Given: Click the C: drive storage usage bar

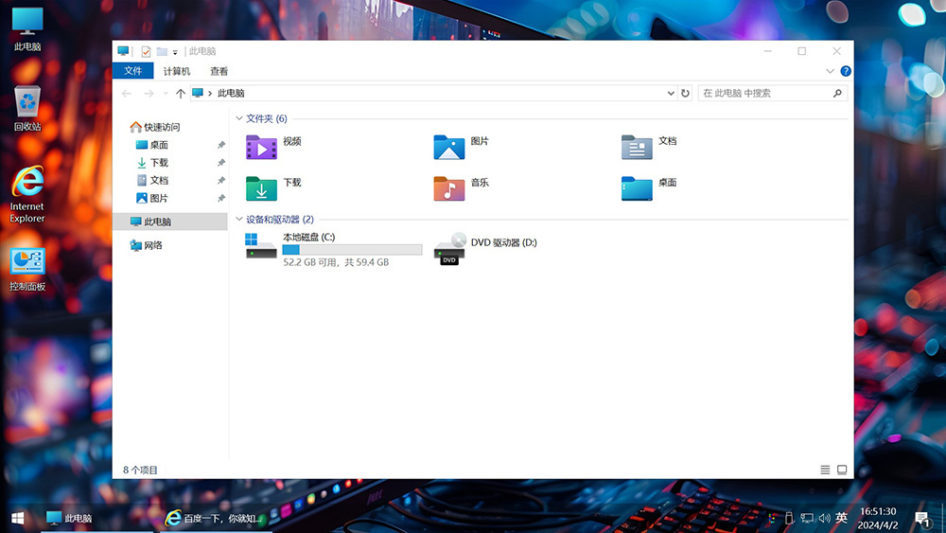Looking at the screenshot, I should coord(352,250).
